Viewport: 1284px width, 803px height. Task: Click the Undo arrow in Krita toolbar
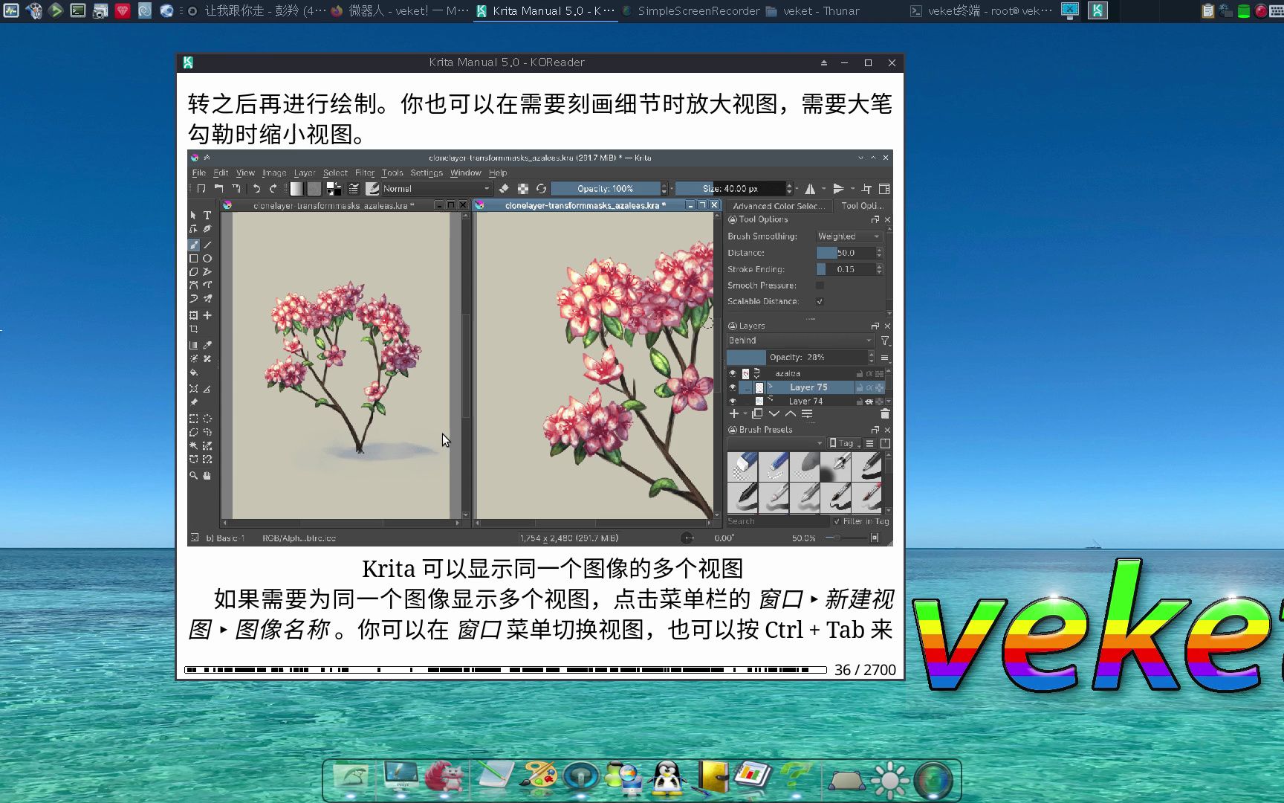pos(256,189)
